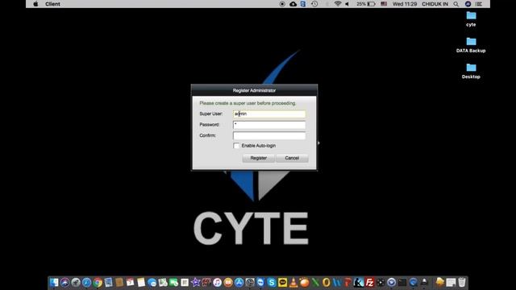
Task: Launch Skype from the dock
Action: (x=272, y=282)
